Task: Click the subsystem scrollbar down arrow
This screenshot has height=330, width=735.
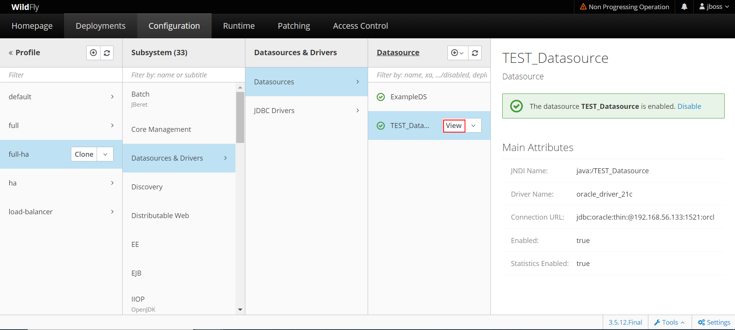Action: 240,310
